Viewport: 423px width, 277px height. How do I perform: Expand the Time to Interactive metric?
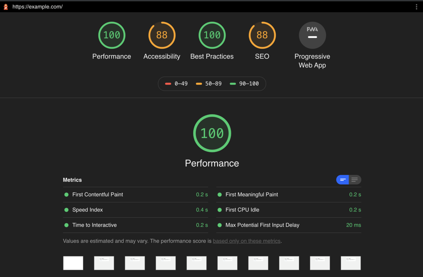(x=135, y=225)
